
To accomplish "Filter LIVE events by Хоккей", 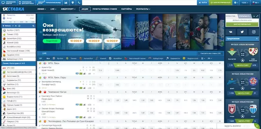I will click(x=101, y=59).
